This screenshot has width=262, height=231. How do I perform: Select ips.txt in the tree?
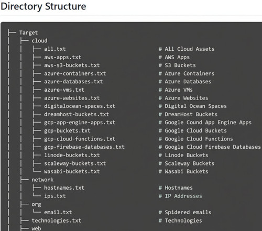55,196
